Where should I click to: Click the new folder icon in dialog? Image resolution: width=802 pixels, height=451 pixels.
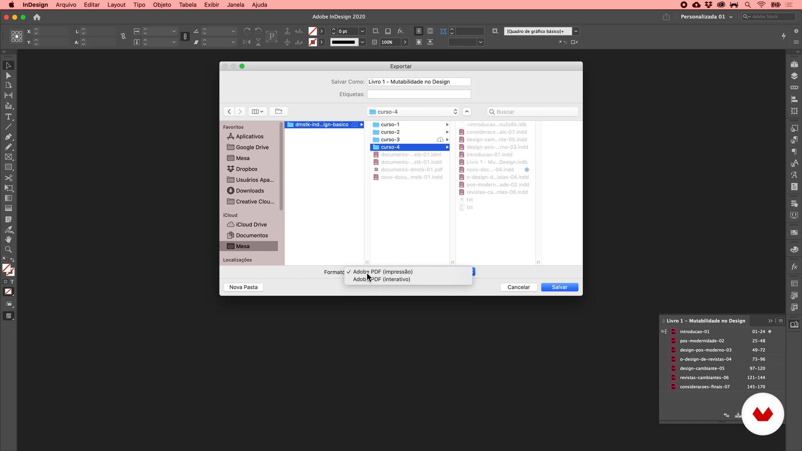click(279, 111)
